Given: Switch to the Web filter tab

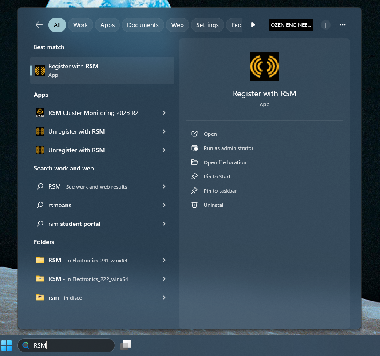Looking at the screenshot, I should pyautogui.click(x=178, y=25).
